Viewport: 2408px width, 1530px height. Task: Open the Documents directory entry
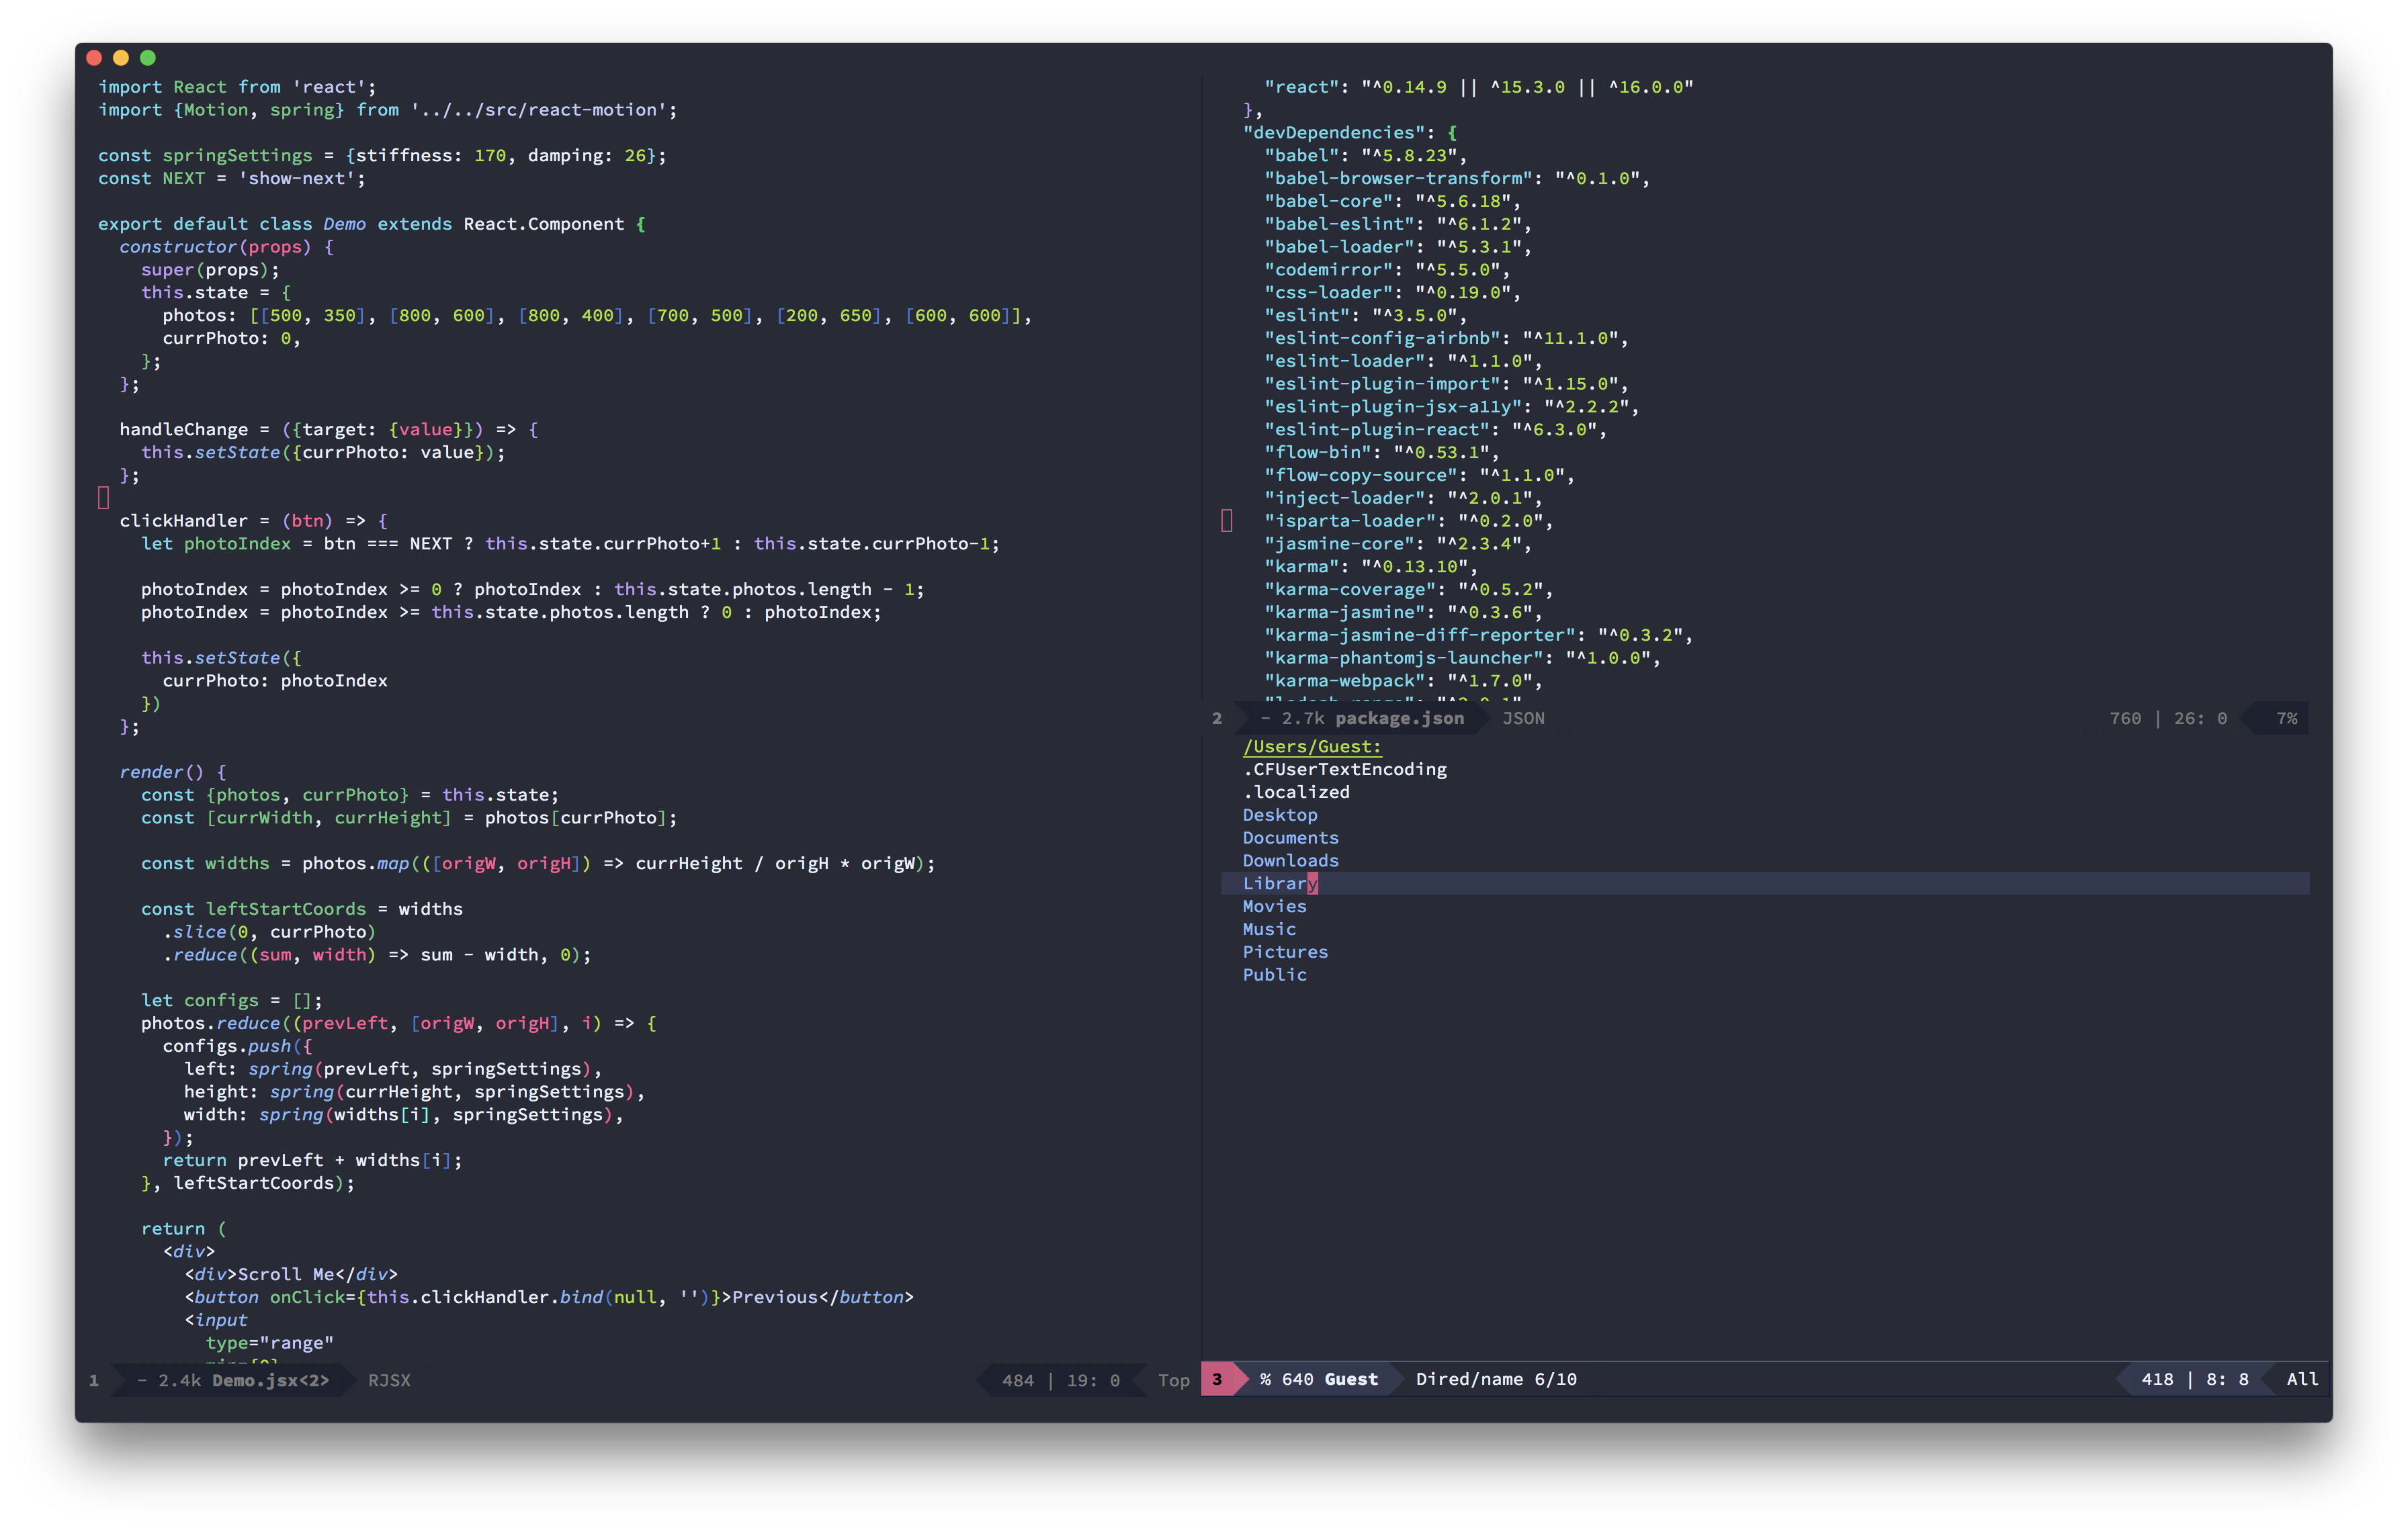[1290, 838]
